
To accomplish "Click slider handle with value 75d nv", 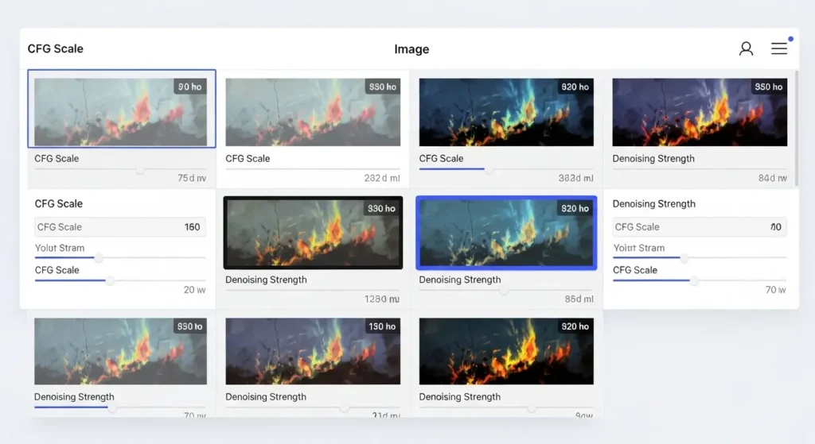I will pyautogui.click(x=141, y=170).
